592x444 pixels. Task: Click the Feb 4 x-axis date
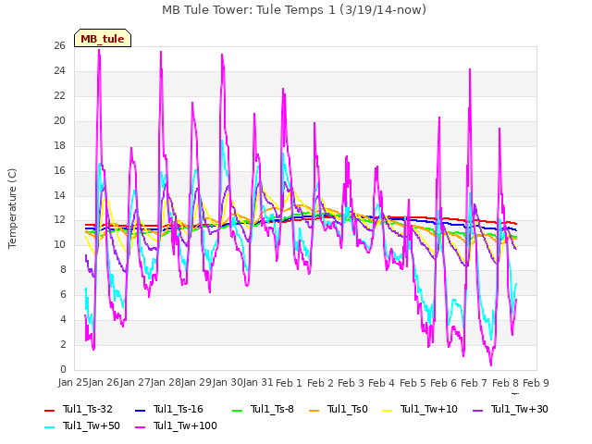(381, 383)
